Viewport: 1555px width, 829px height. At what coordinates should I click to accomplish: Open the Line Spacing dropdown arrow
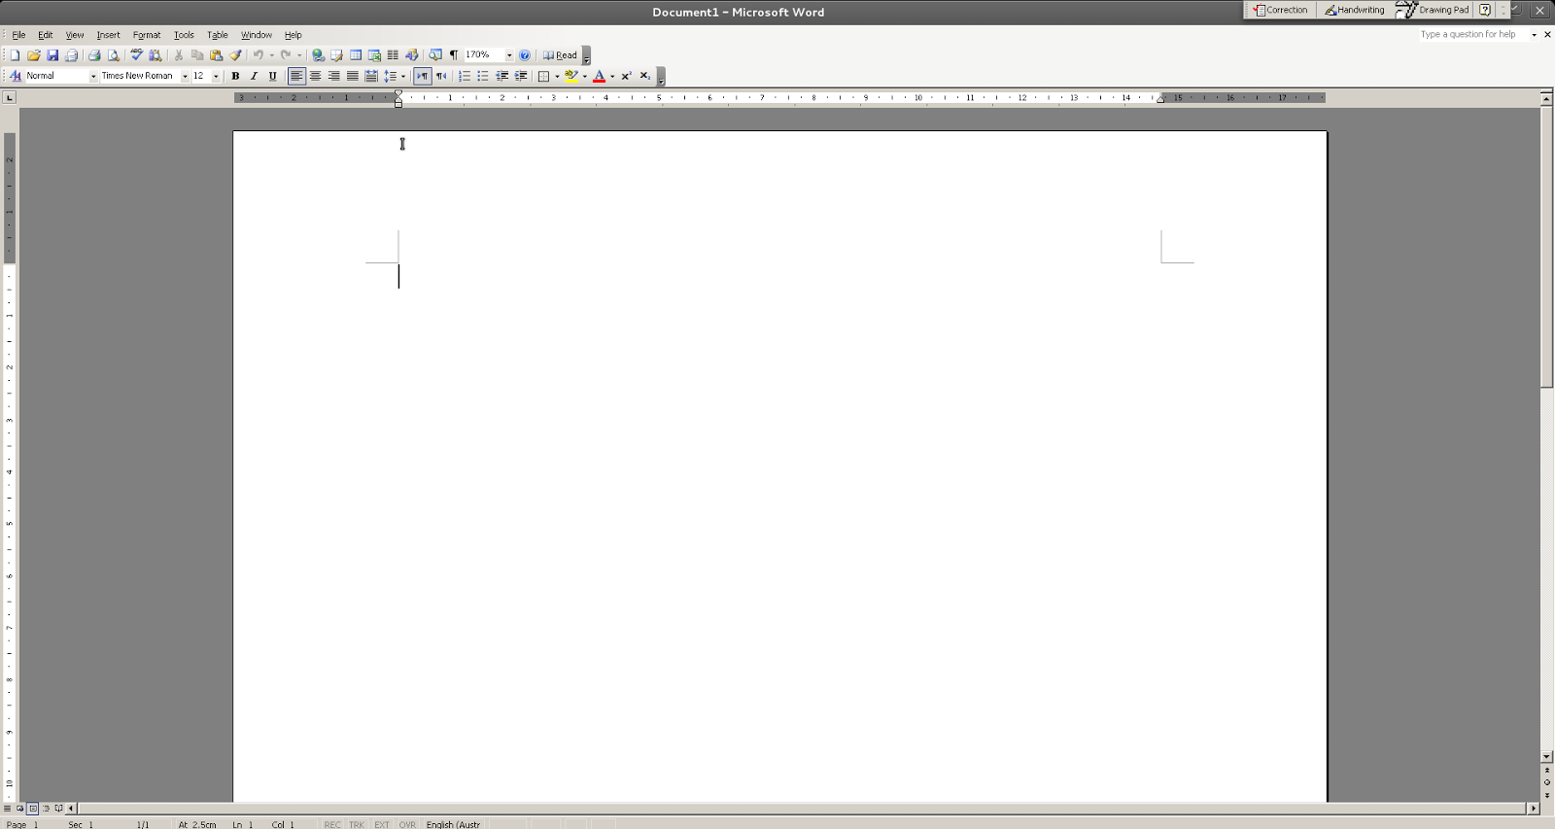pos(403,76)
